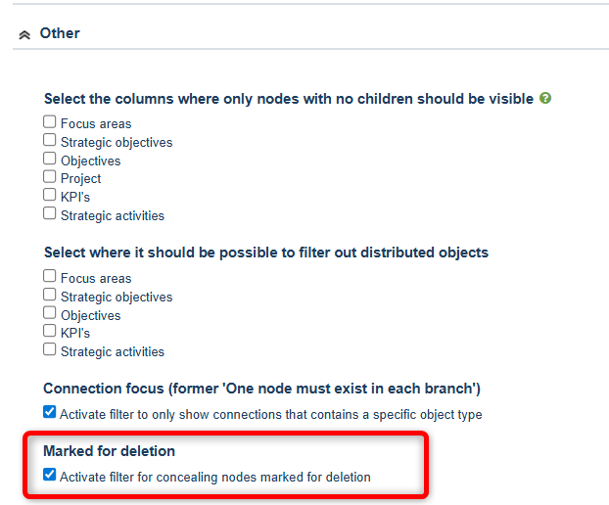Tick Objectives for filtering distributed objects
Viewport: 609px width, 505px height.
(50, 313)
